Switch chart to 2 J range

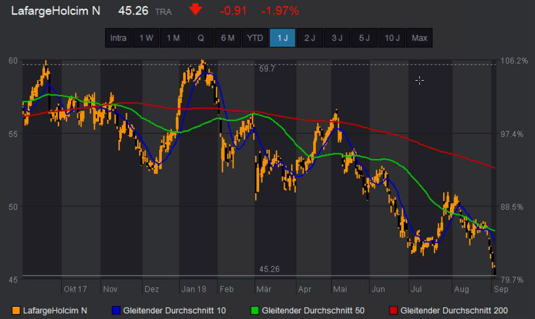click(310, 38)
